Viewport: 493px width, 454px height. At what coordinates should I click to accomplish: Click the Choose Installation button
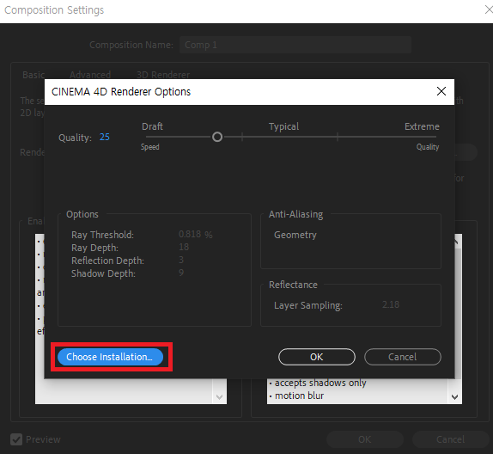tap(110, 357)
